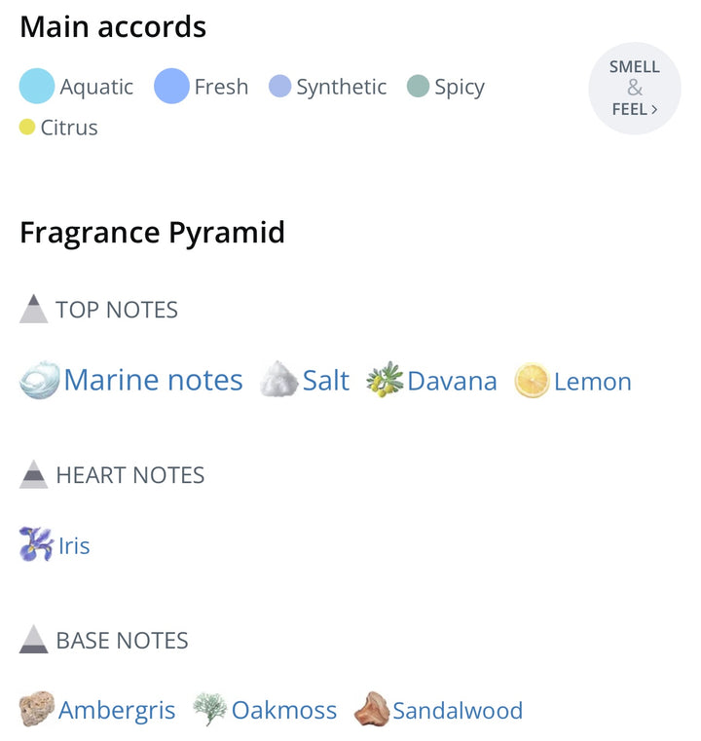Open the Oakmoss note link

click(x=284, y=710)
